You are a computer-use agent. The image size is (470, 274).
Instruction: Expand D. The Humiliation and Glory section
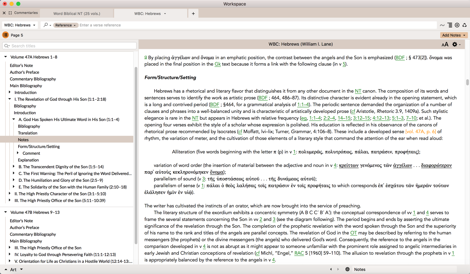click(13, 180)
